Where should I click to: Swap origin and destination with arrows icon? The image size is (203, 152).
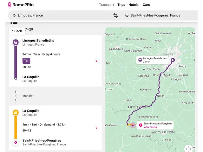pyautogui.click(x=115, y=16)
